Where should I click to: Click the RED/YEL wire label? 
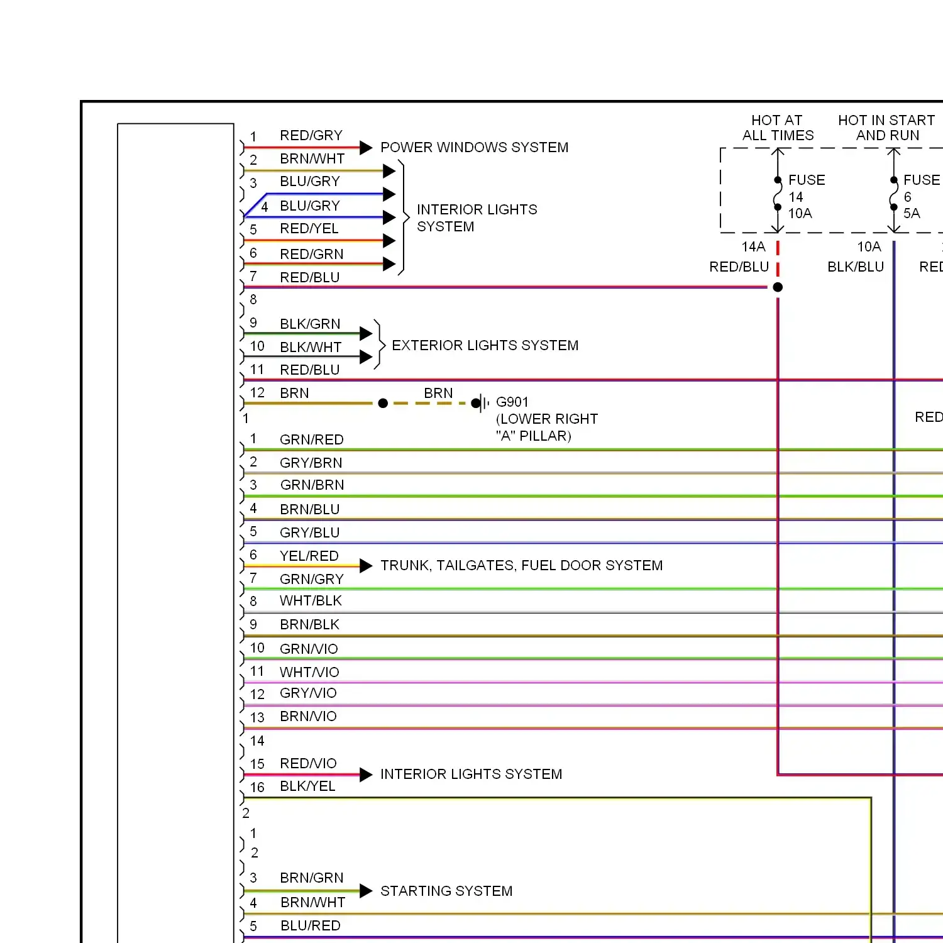click(309, 229)
